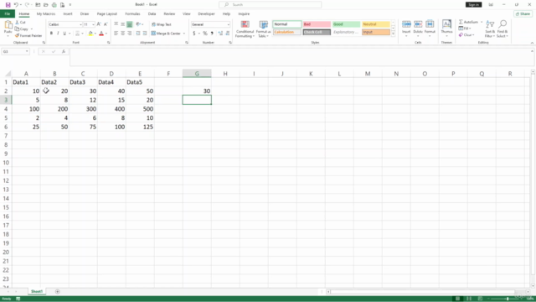Apply the Bad cell style
The width and height of the screenshot is (536, 302).
(x=317, y=24)
